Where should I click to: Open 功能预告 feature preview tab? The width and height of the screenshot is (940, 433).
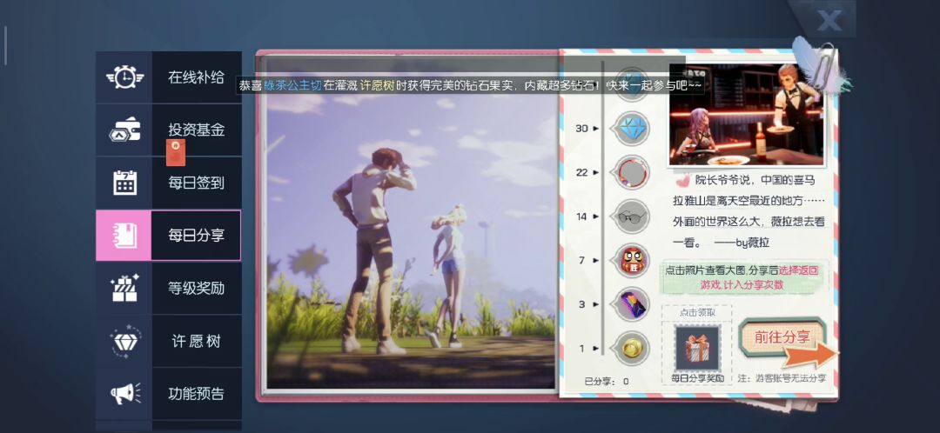point(169,394)
